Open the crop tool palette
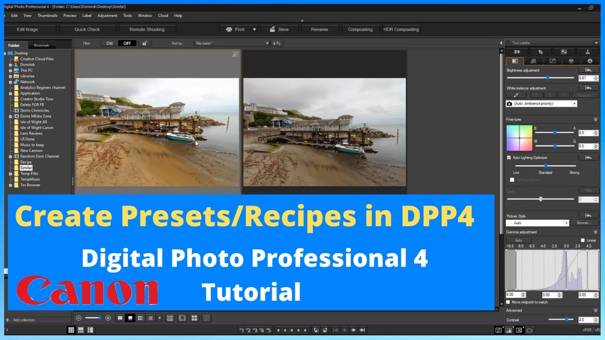Screen dimensions: 605x340 541,52
